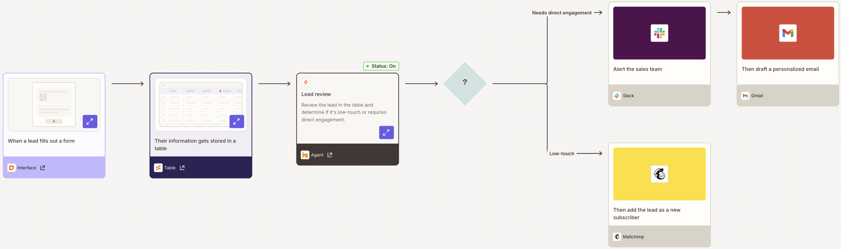841x249 pixels.
Task: Select "When a lead fills out a form" text
Action: pyautogui.click(x=41, y=141)
